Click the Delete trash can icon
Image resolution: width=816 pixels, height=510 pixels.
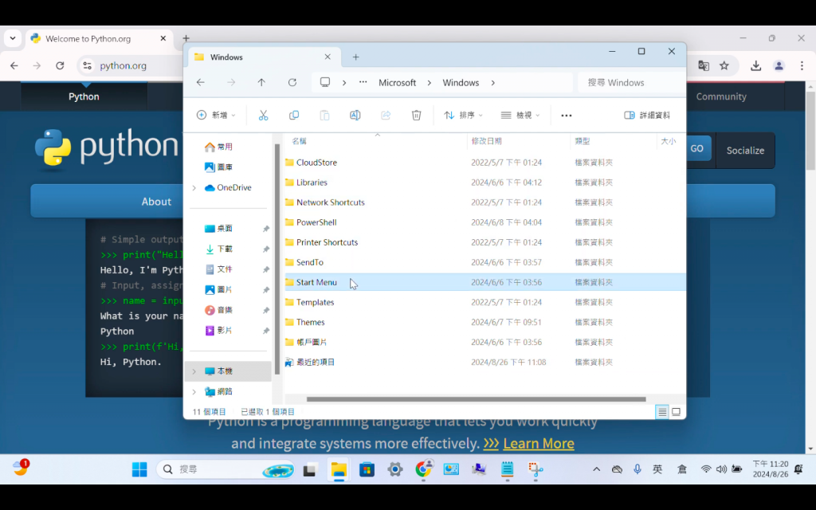click(416, 115)
